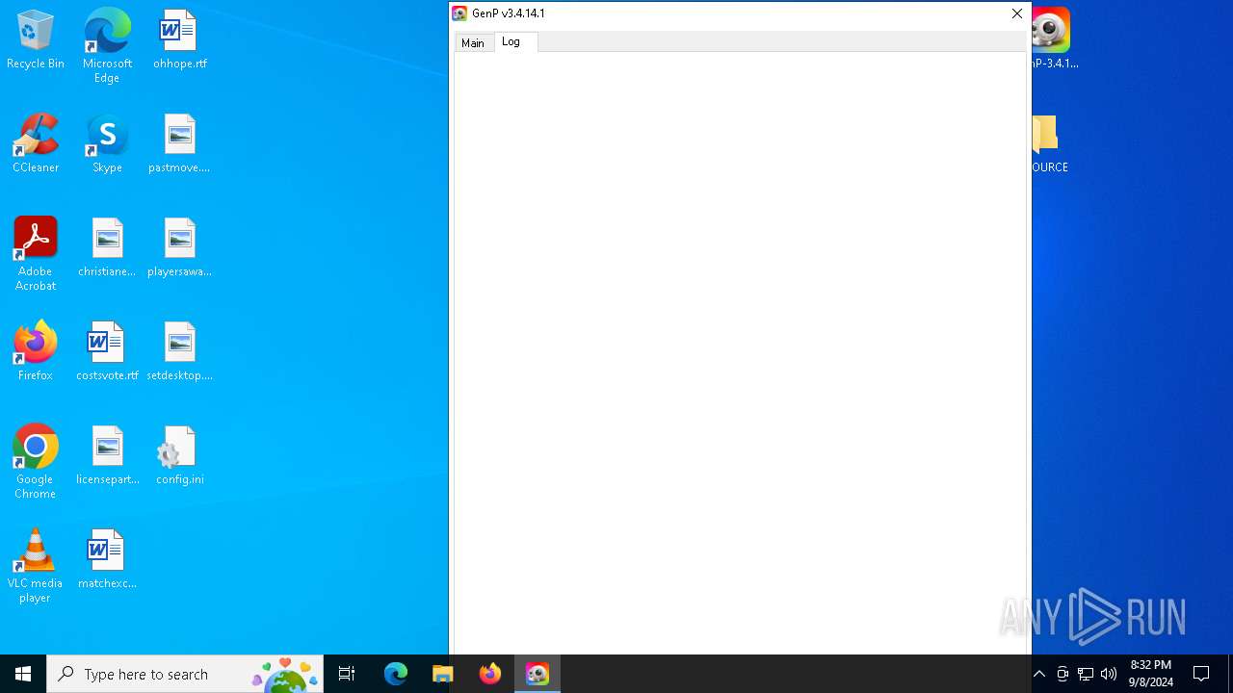
Task: Select the config.ini desktop file
Action: (180, 455)
